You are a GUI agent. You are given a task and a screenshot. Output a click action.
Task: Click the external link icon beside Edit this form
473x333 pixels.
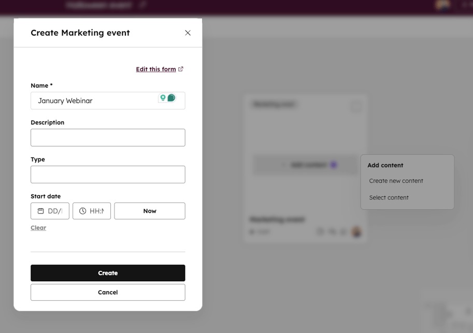pos(181,69)
